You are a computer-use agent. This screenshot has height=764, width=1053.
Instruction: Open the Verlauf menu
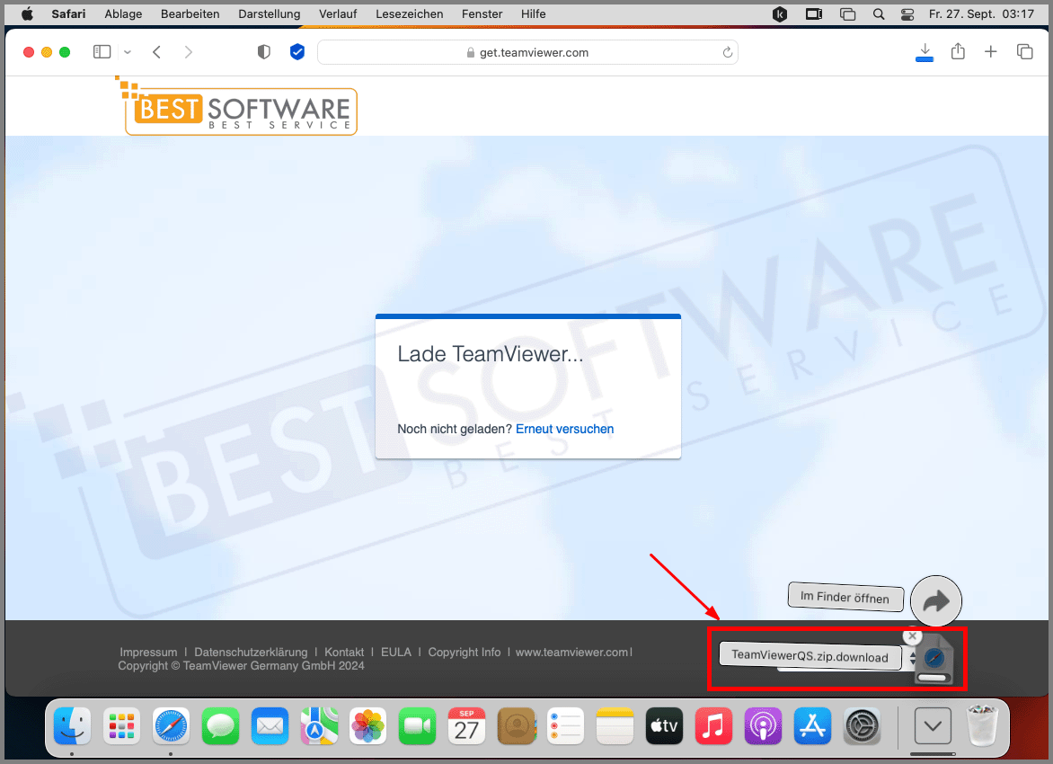(338, 13)
